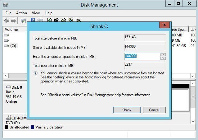Select the C: volume drive icon
Image resolution: width=198 pixels, height=140 pixels.
pyautogui.click(x=6, y=46)
